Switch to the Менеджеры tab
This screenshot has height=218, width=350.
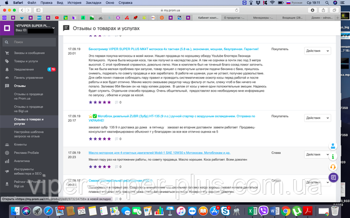coord(262,17)
